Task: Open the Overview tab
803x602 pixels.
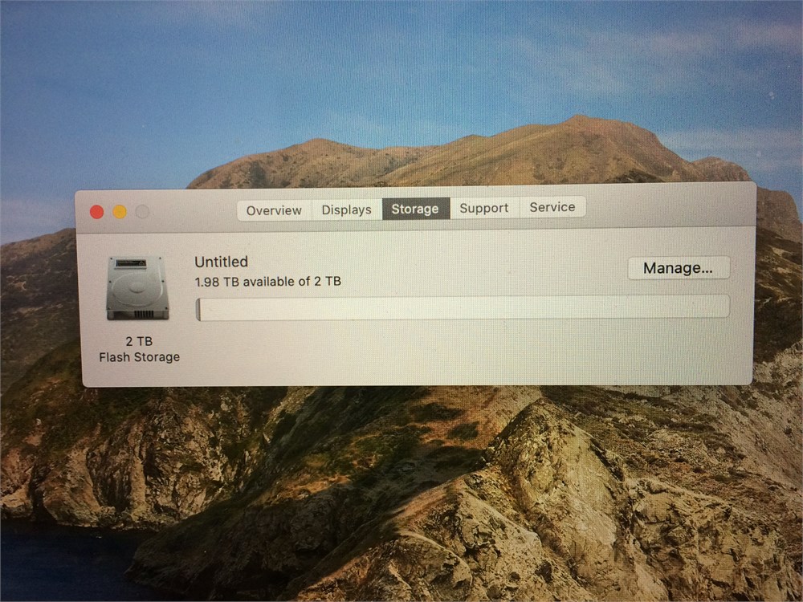Action: tap(274, 210)
